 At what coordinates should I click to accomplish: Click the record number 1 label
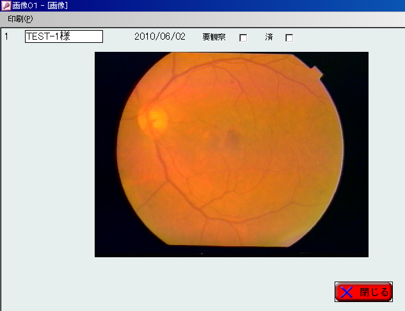[6, 36]
